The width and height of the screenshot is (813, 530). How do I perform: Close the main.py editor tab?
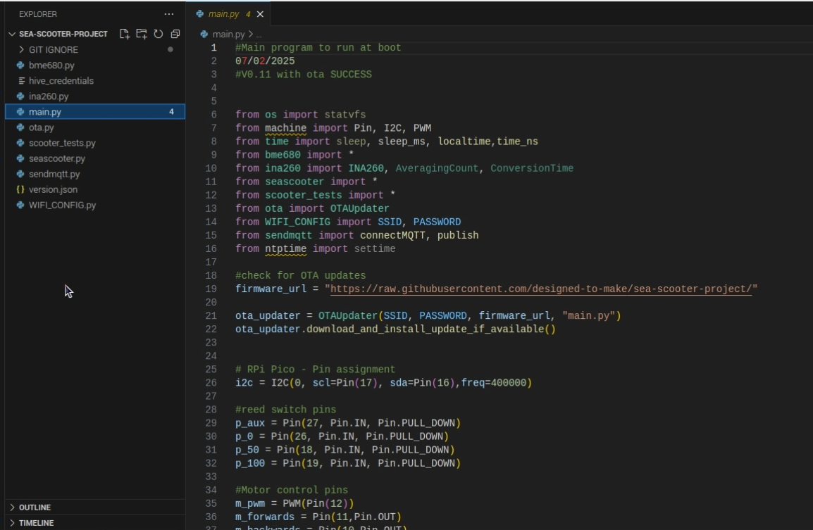tap(260, 14)
